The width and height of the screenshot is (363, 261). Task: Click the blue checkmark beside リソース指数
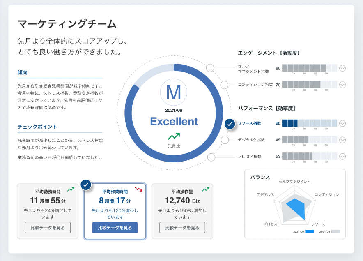(230, 123)
